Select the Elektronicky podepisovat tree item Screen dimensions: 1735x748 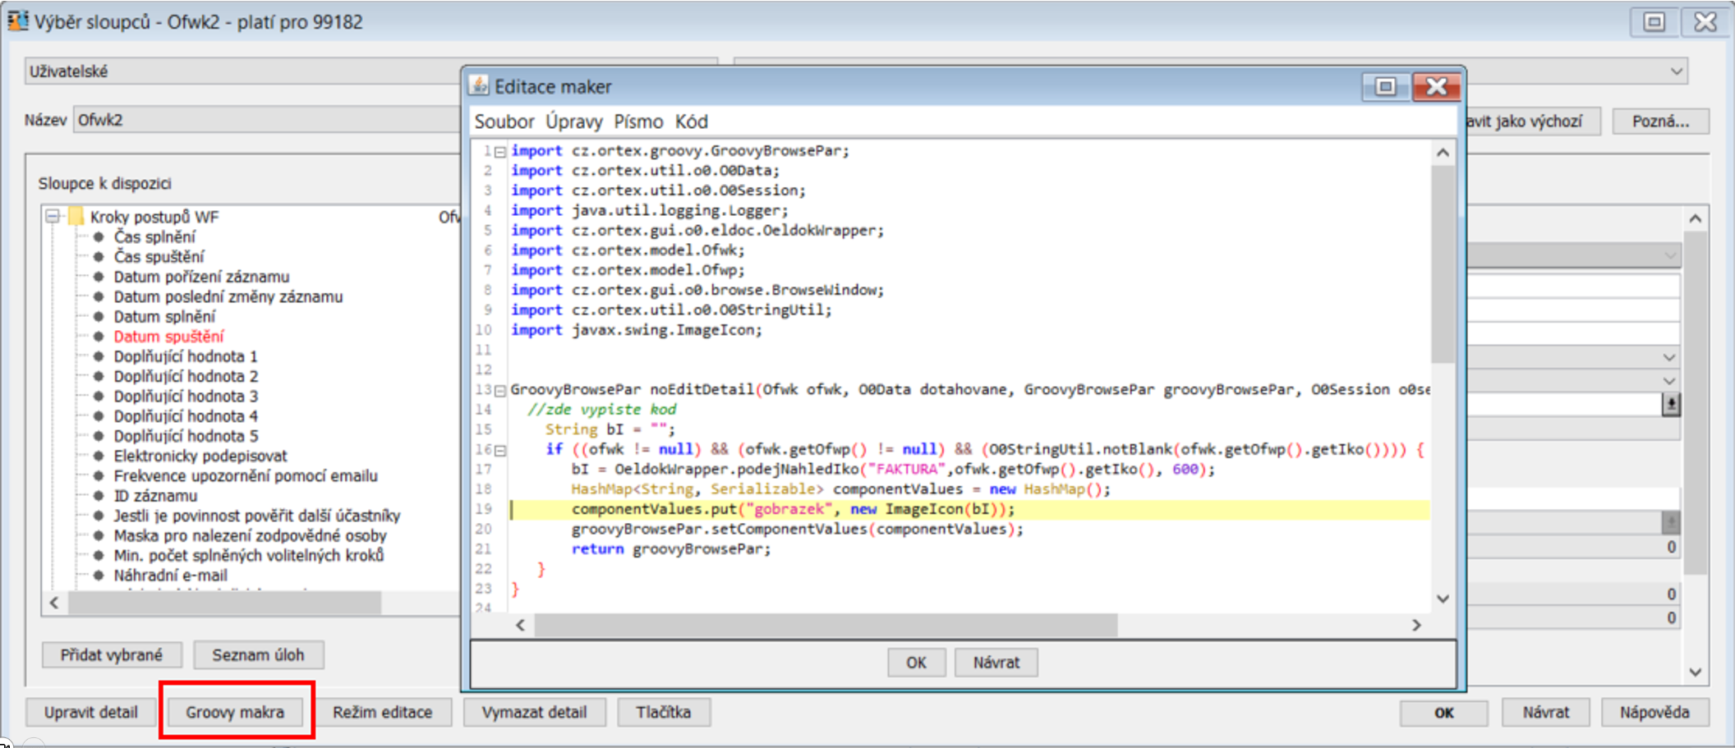coord(200,456)
